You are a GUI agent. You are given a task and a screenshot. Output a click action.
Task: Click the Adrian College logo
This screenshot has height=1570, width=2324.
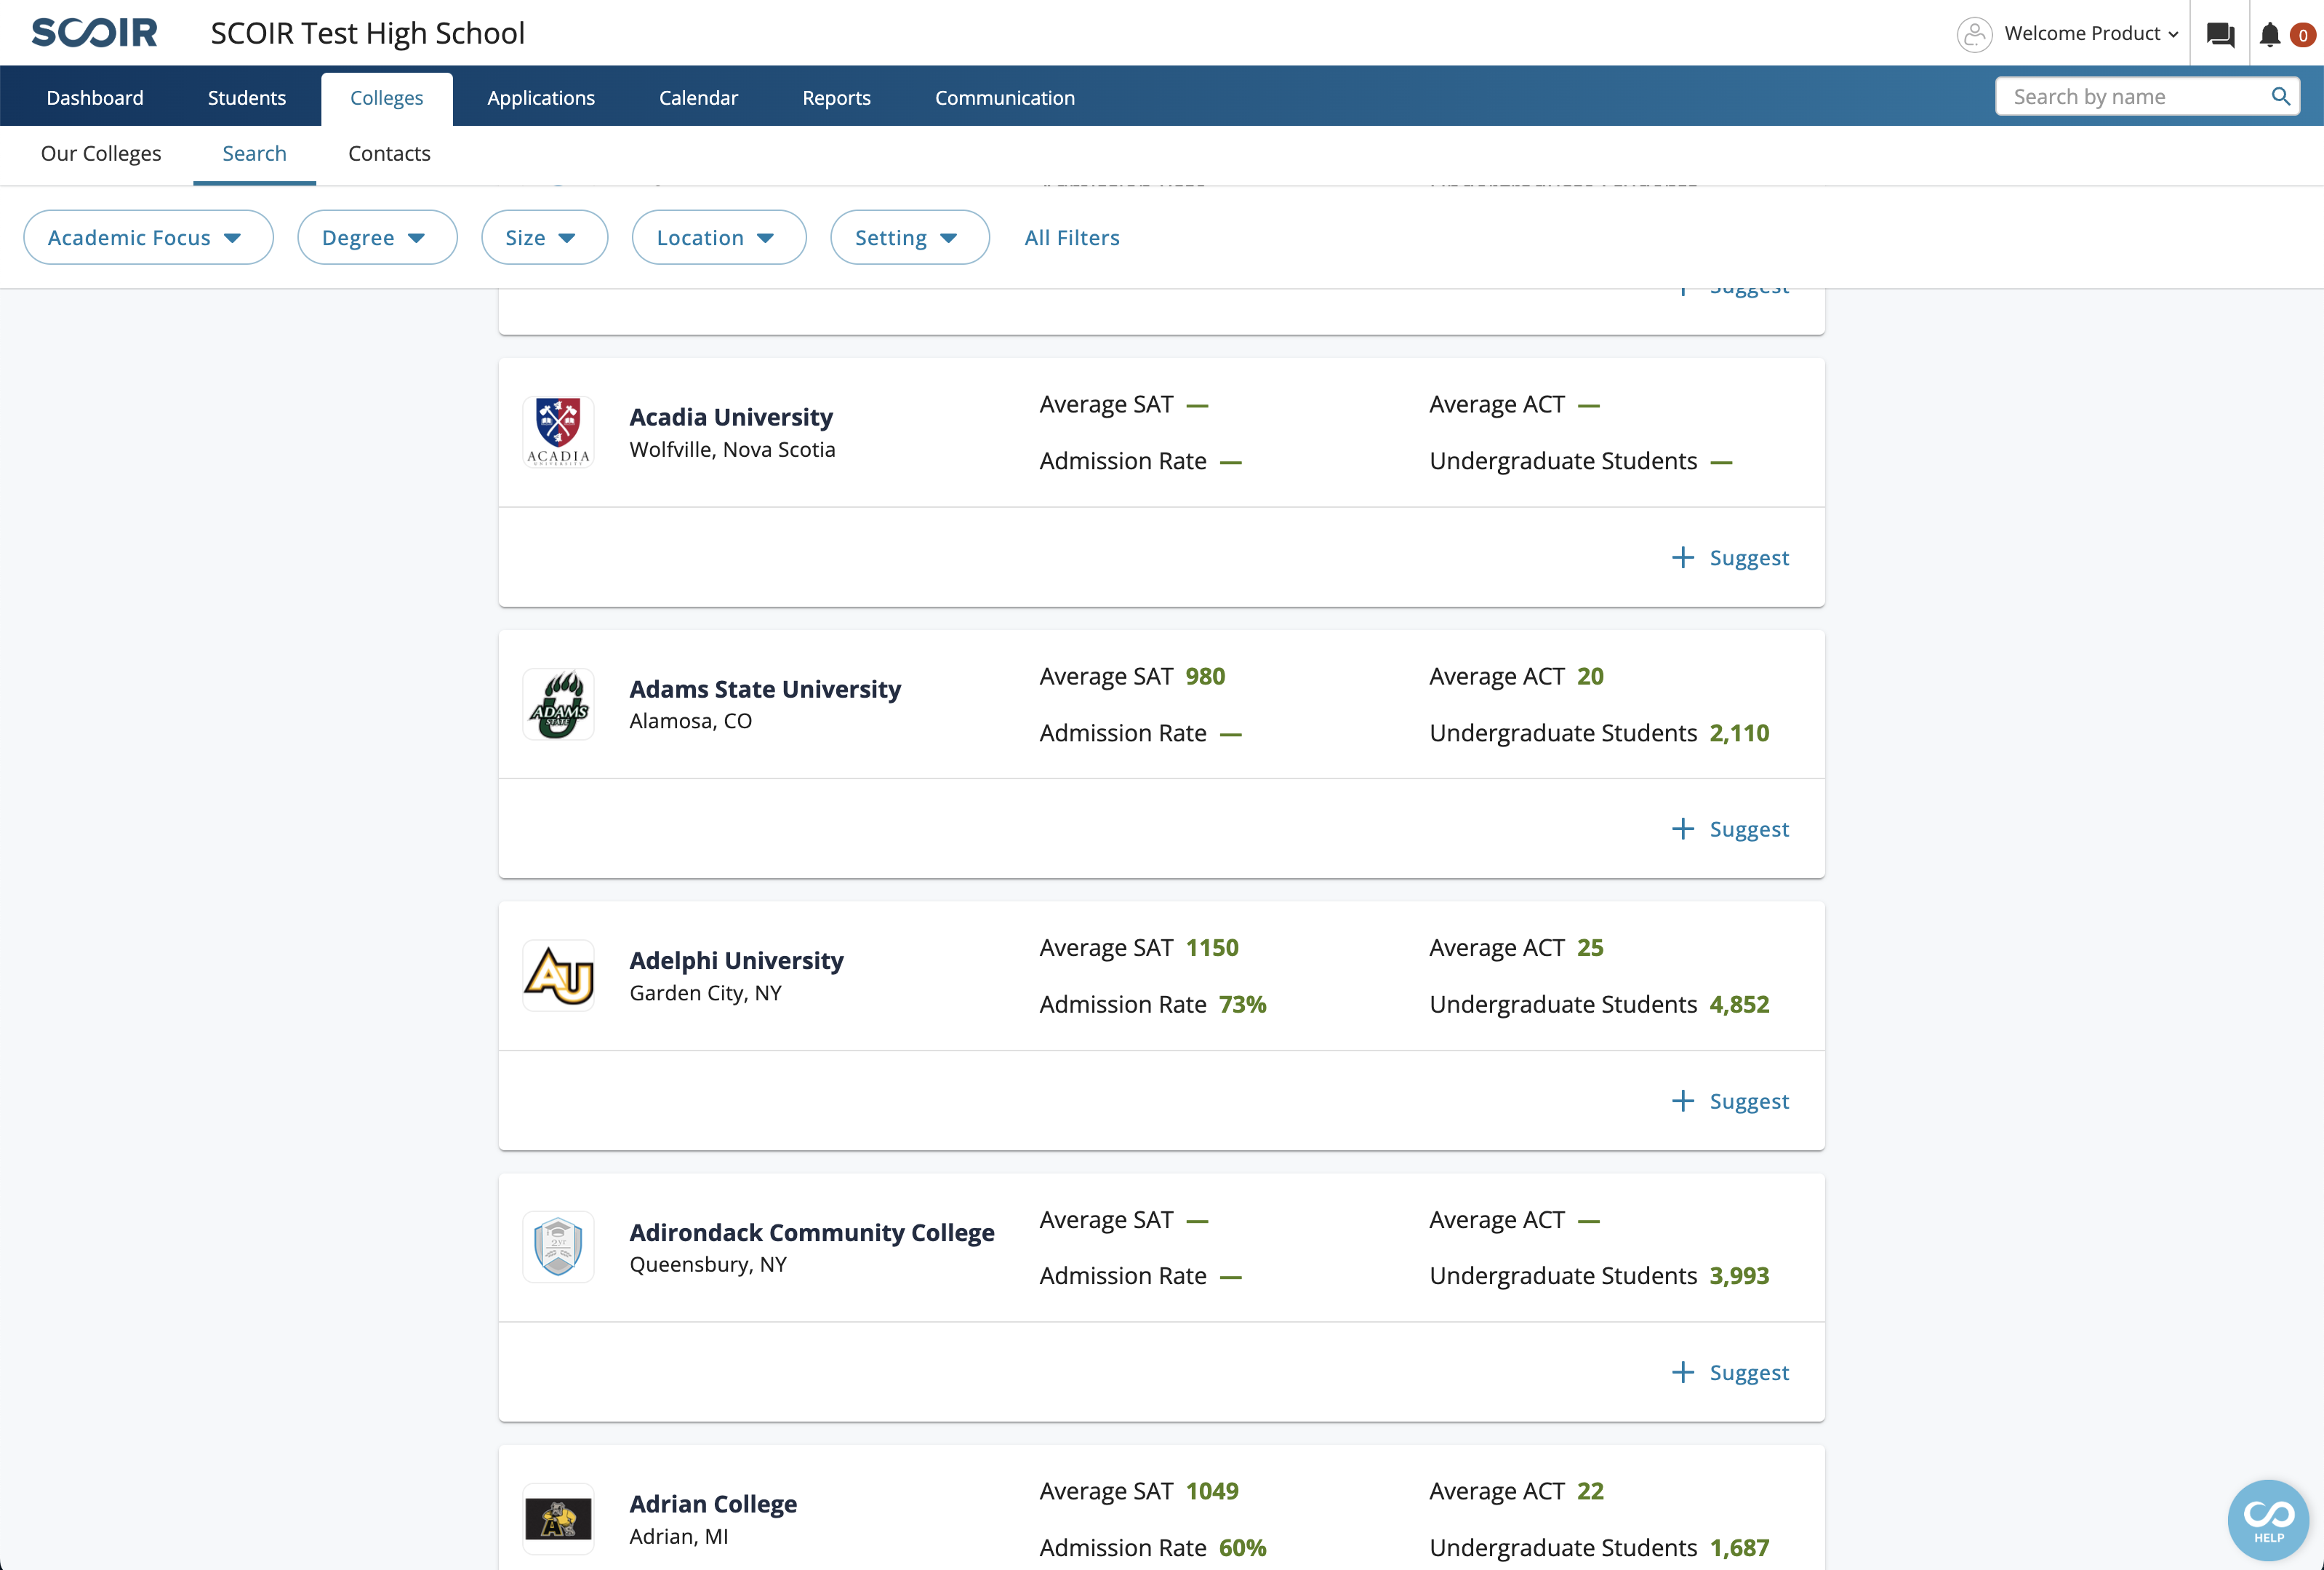(558, 1519)
